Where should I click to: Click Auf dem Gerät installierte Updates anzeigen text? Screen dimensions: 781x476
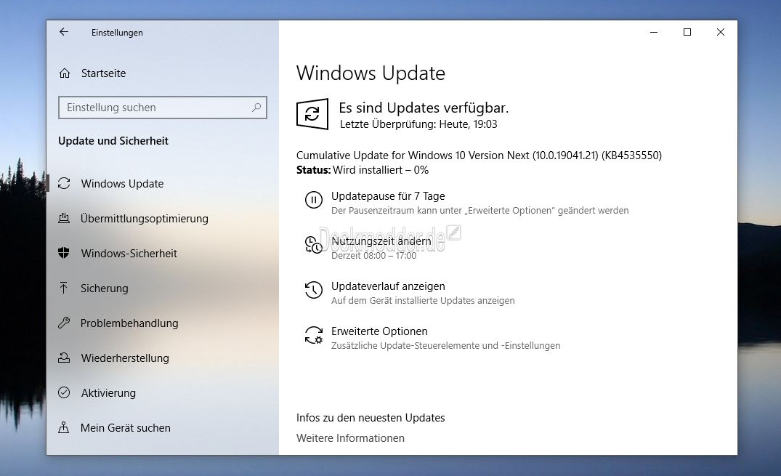pyautogui.click(x=423, y=301)
